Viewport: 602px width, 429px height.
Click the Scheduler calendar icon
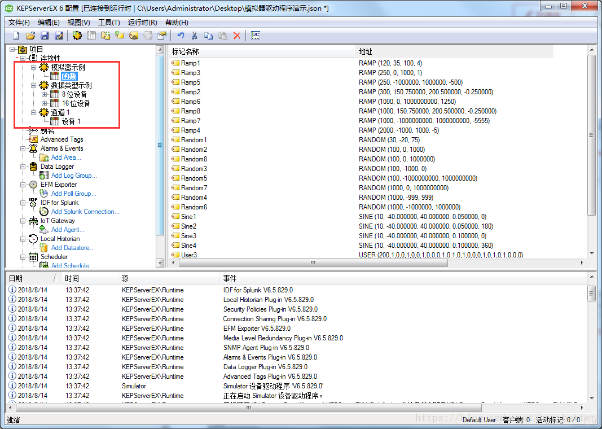33,257
